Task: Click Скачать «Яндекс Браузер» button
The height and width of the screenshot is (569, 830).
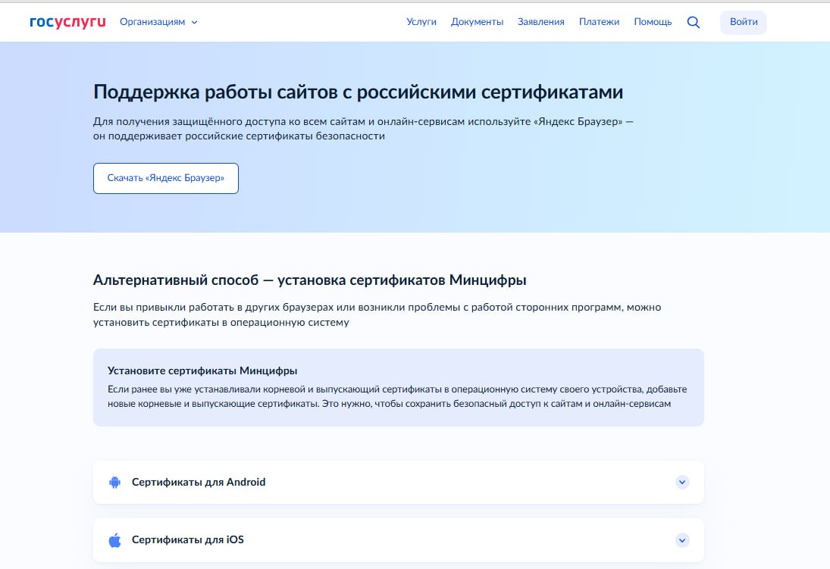Action: pos(165,178)
